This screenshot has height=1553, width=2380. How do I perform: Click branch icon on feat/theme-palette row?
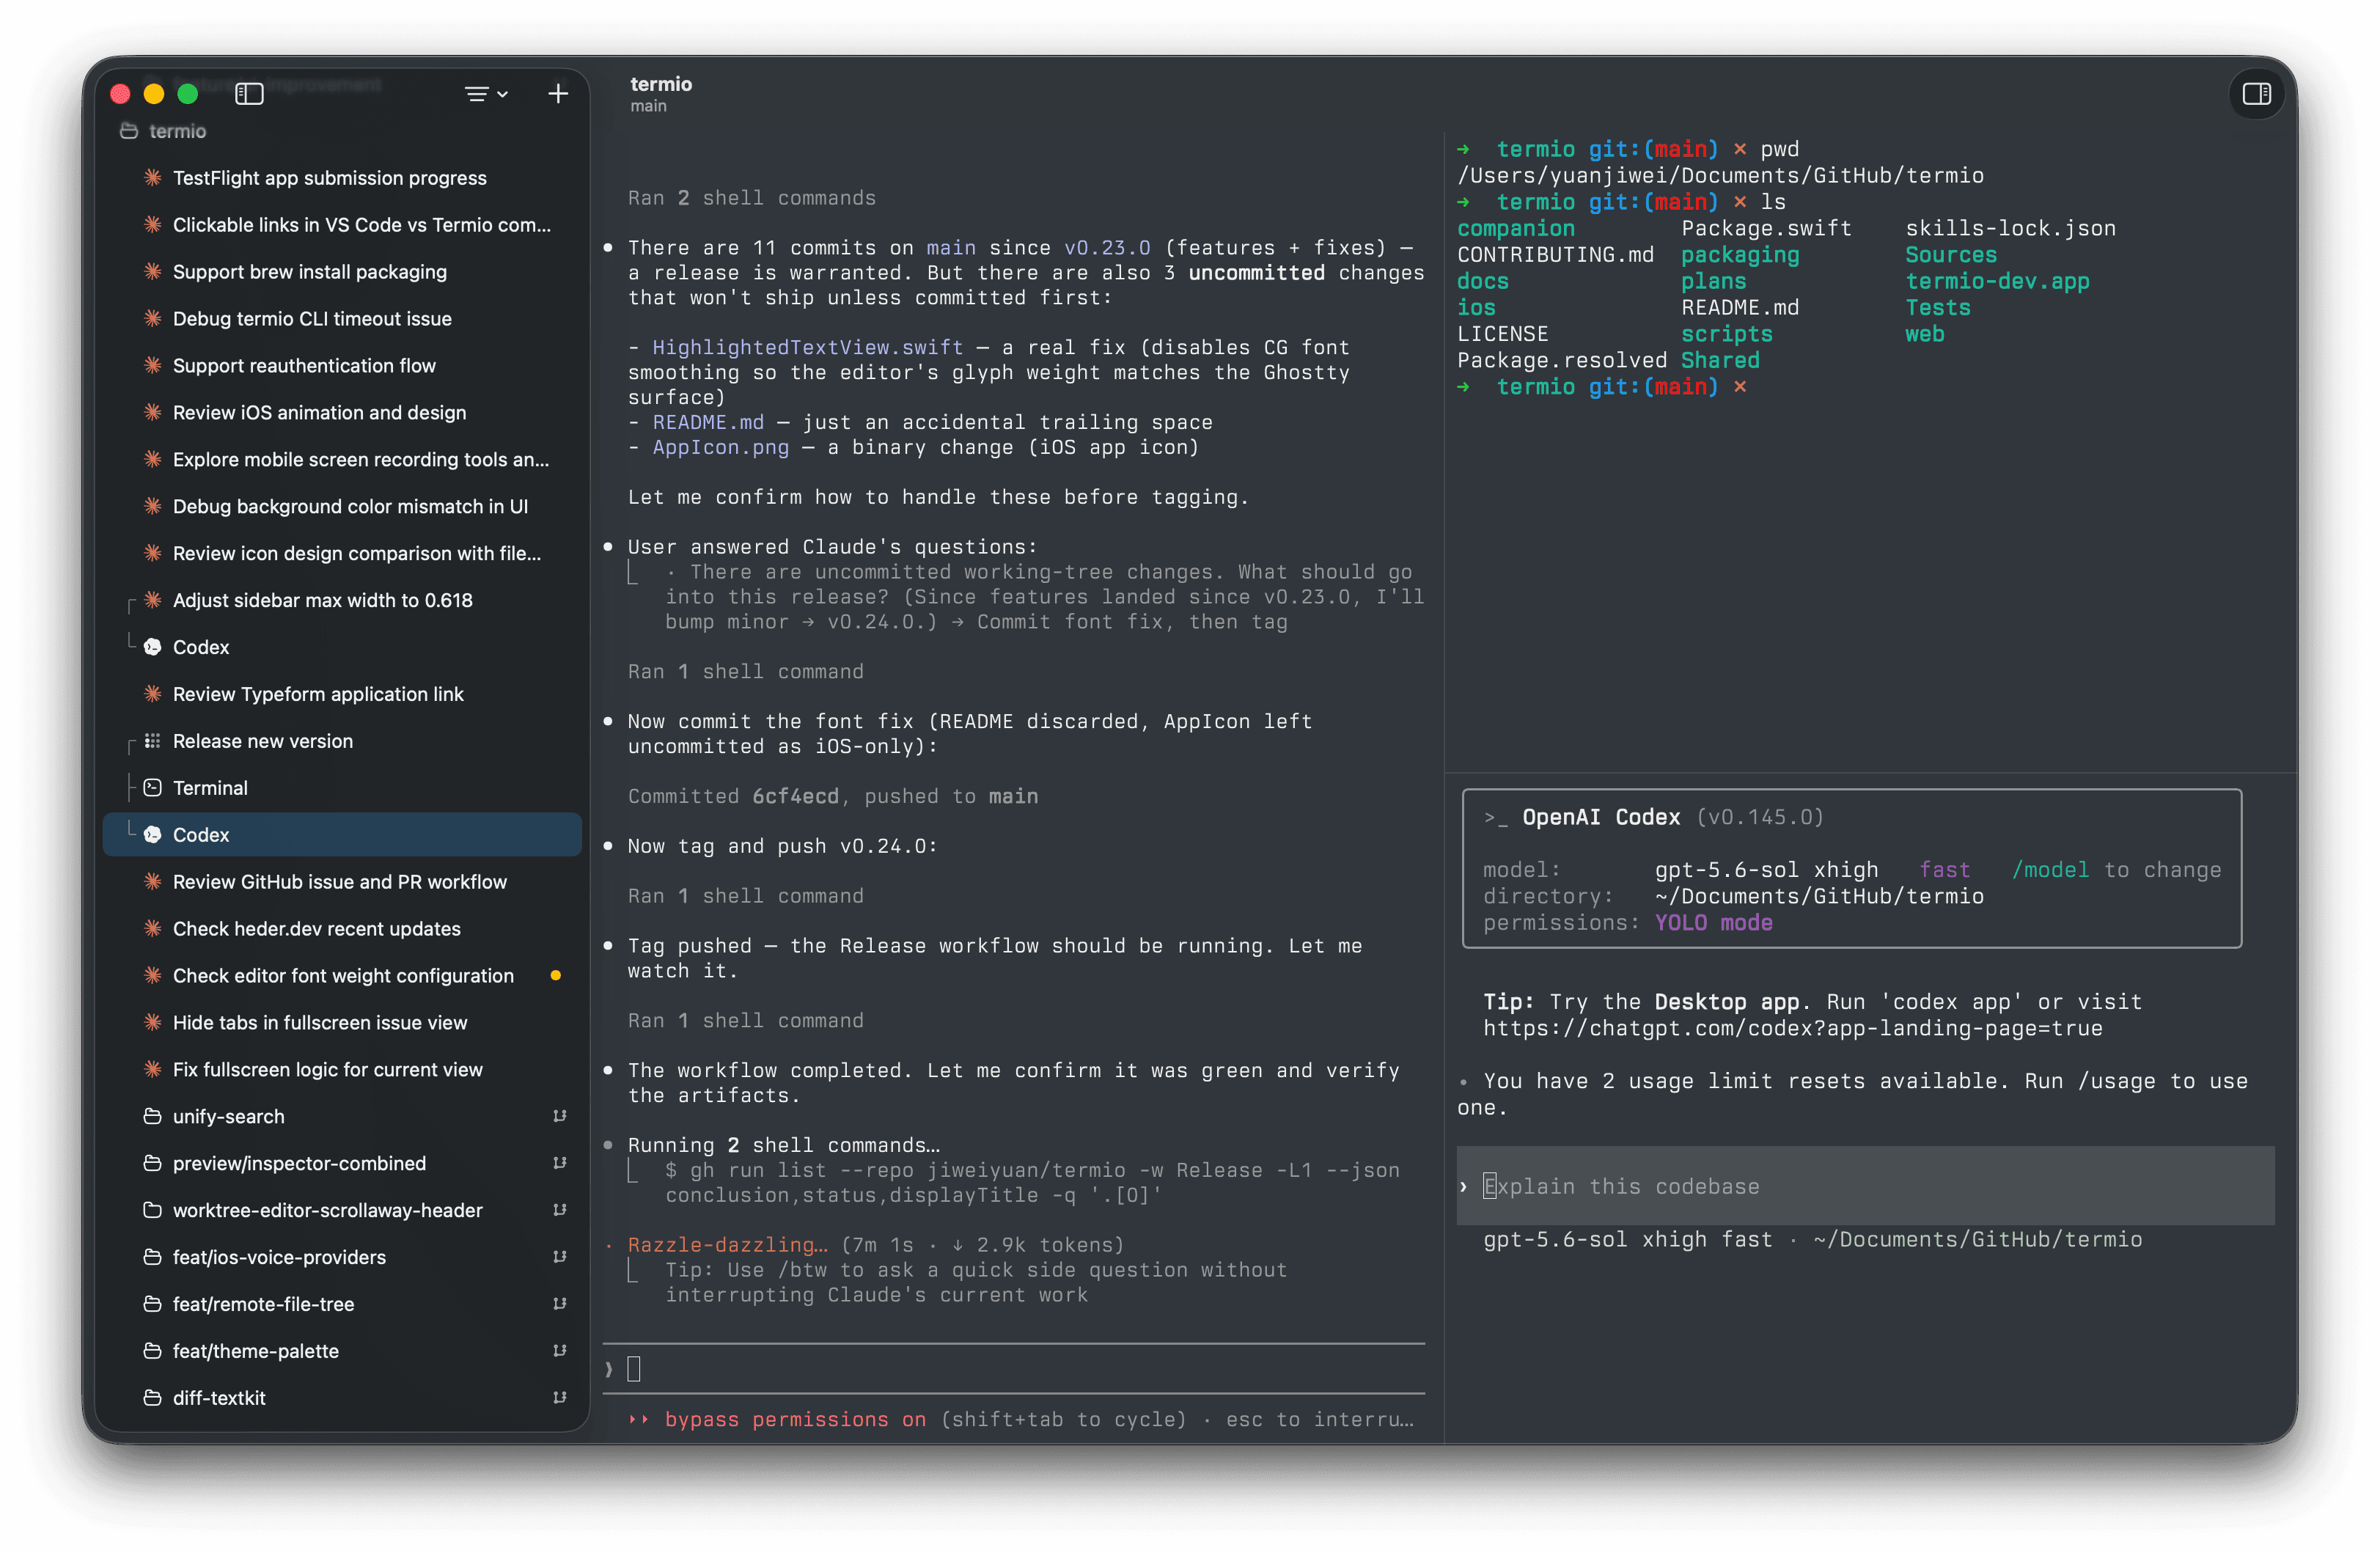tap(560, 1351)
